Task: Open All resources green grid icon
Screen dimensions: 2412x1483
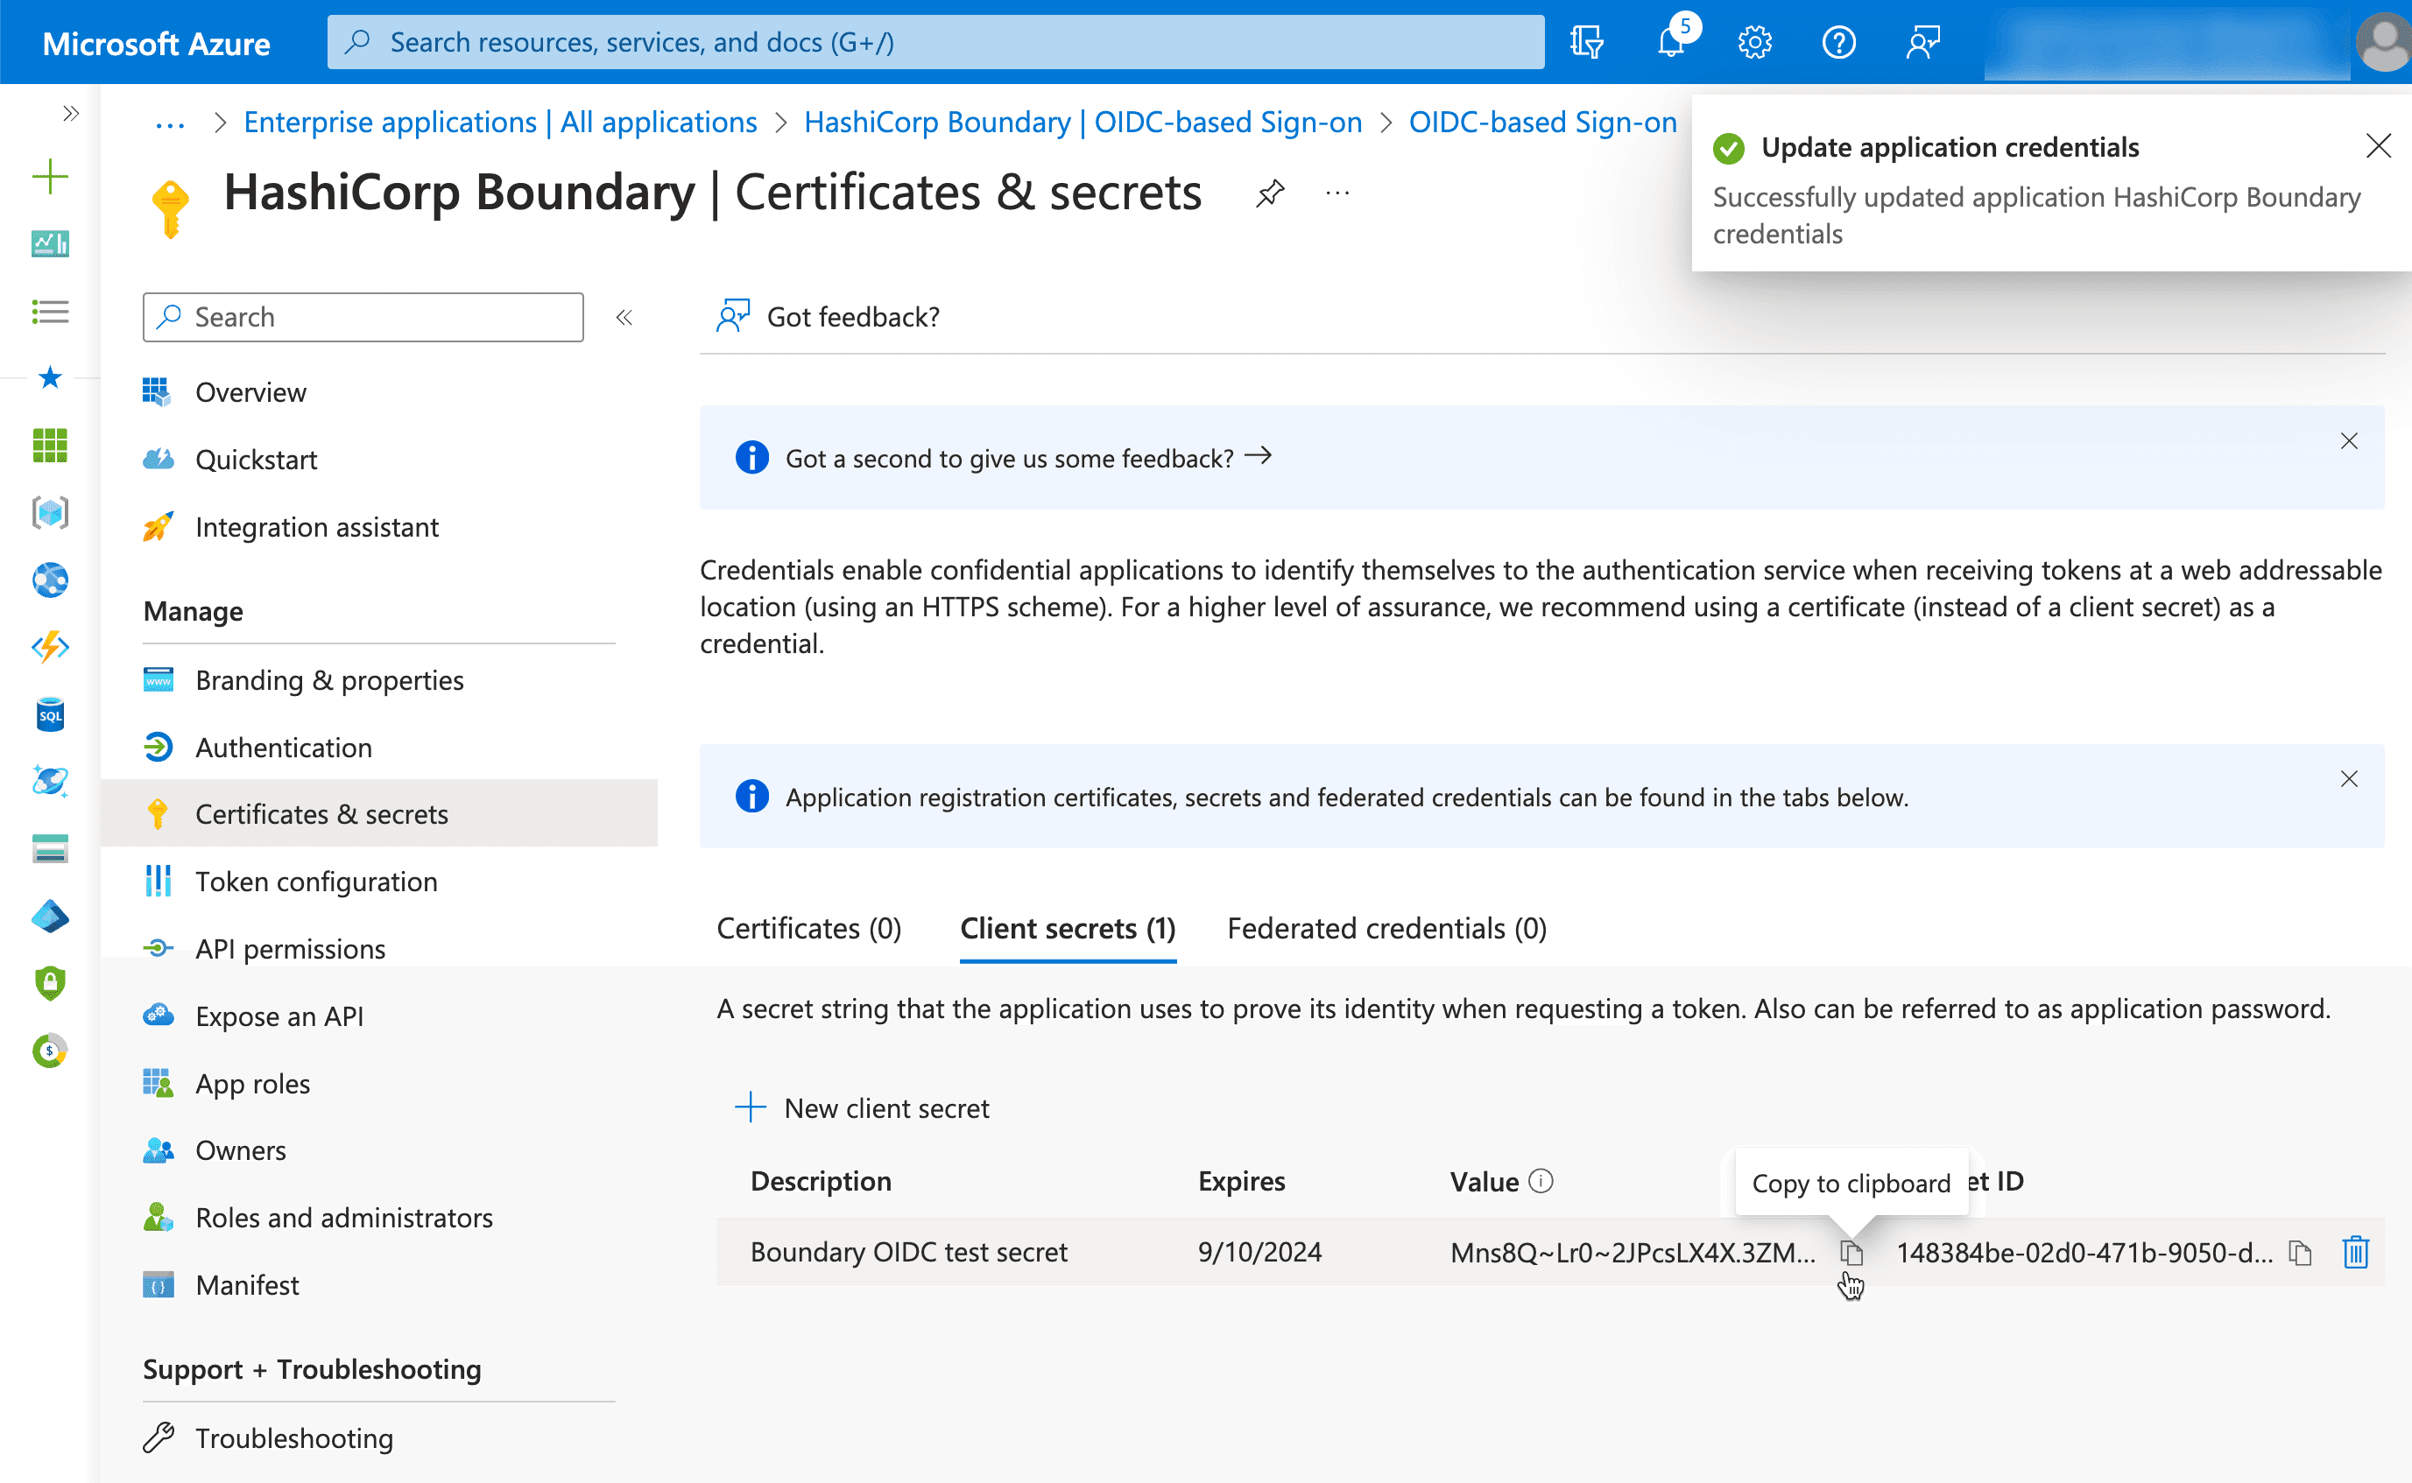Action: 50,446
